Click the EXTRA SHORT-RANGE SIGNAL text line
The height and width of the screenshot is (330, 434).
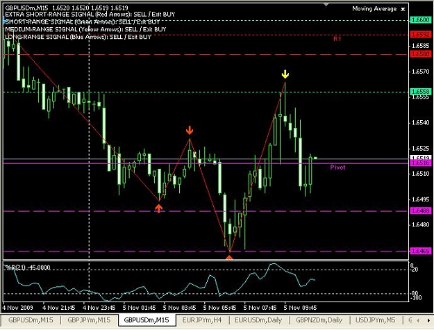coord(90,15)
